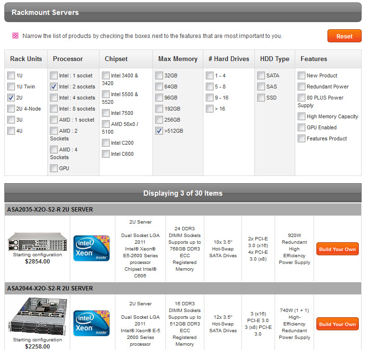Check Intel C200 chipset
Viewport: 365px width, 350px height.
pos(106,143)
